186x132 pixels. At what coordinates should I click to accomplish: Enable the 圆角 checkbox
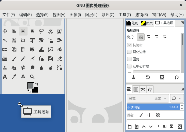(129, 59)
